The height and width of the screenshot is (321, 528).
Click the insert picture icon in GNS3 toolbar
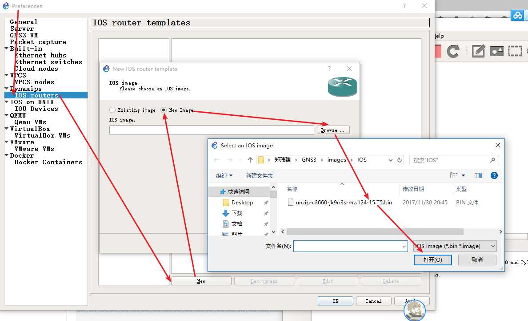(x=497, y=51)
